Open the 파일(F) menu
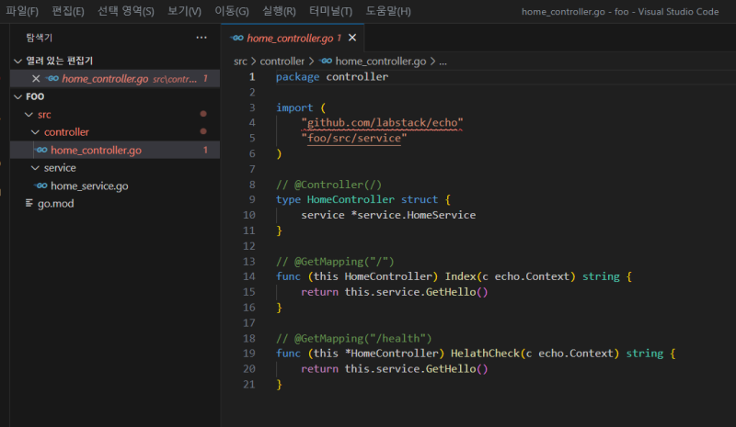The width and height of the screenshot is (736, 427). click(x=22, y=11)
